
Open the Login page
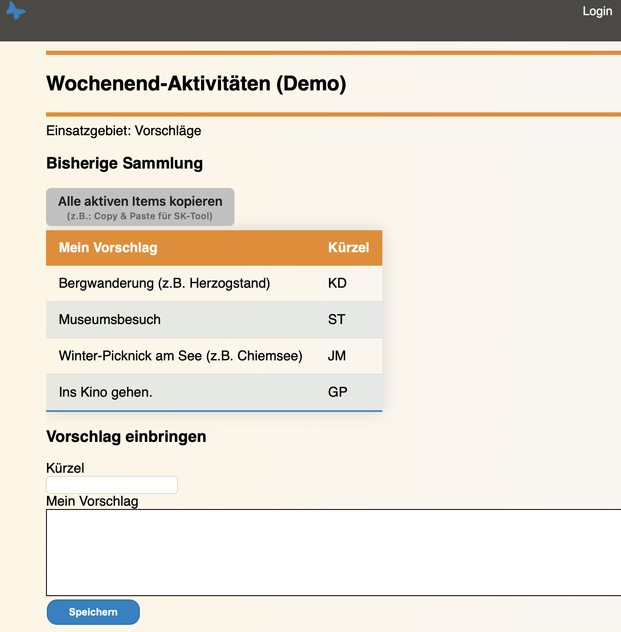tap(597, 11)
